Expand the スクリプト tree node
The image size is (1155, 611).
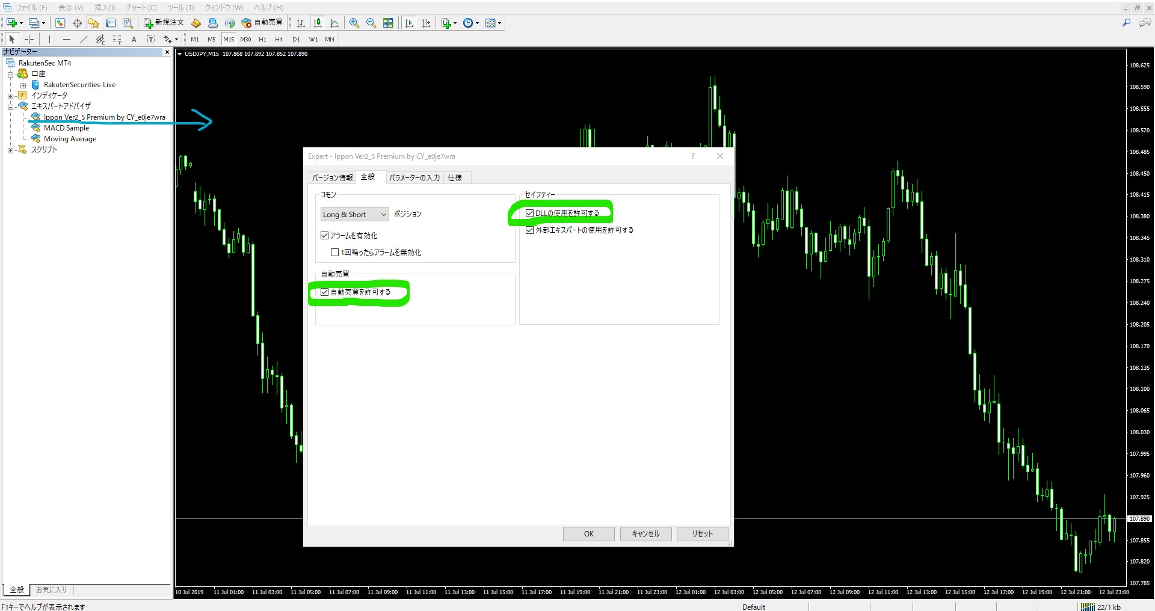tap(10, 150)
